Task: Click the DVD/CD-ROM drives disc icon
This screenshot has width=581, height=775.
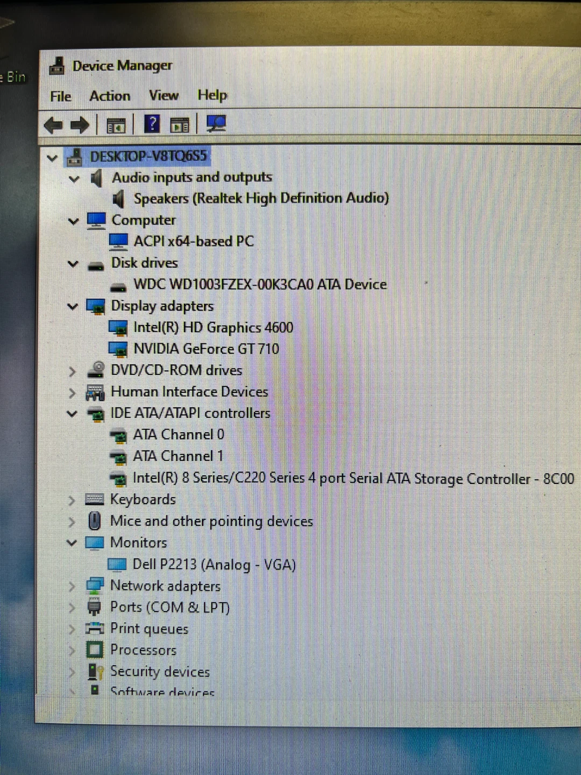Action: pos(96,370)
